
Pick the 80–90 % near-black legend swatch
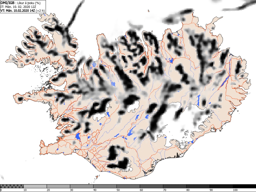(198, 186)
